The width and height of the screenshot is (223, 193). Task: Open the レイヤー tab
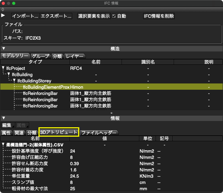tap(74, 56)
